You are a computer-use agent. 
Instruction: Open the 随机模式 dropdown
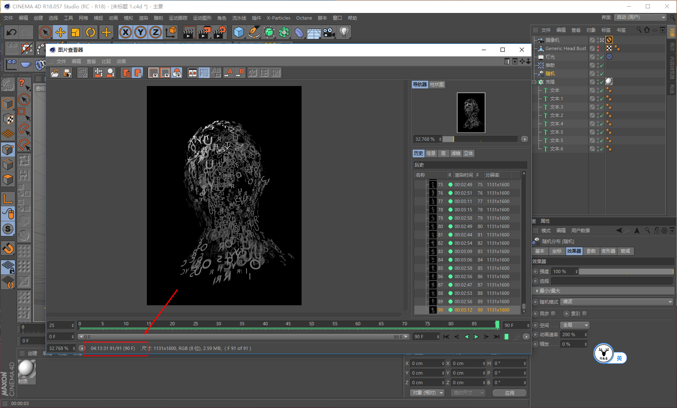coord(617,302)
